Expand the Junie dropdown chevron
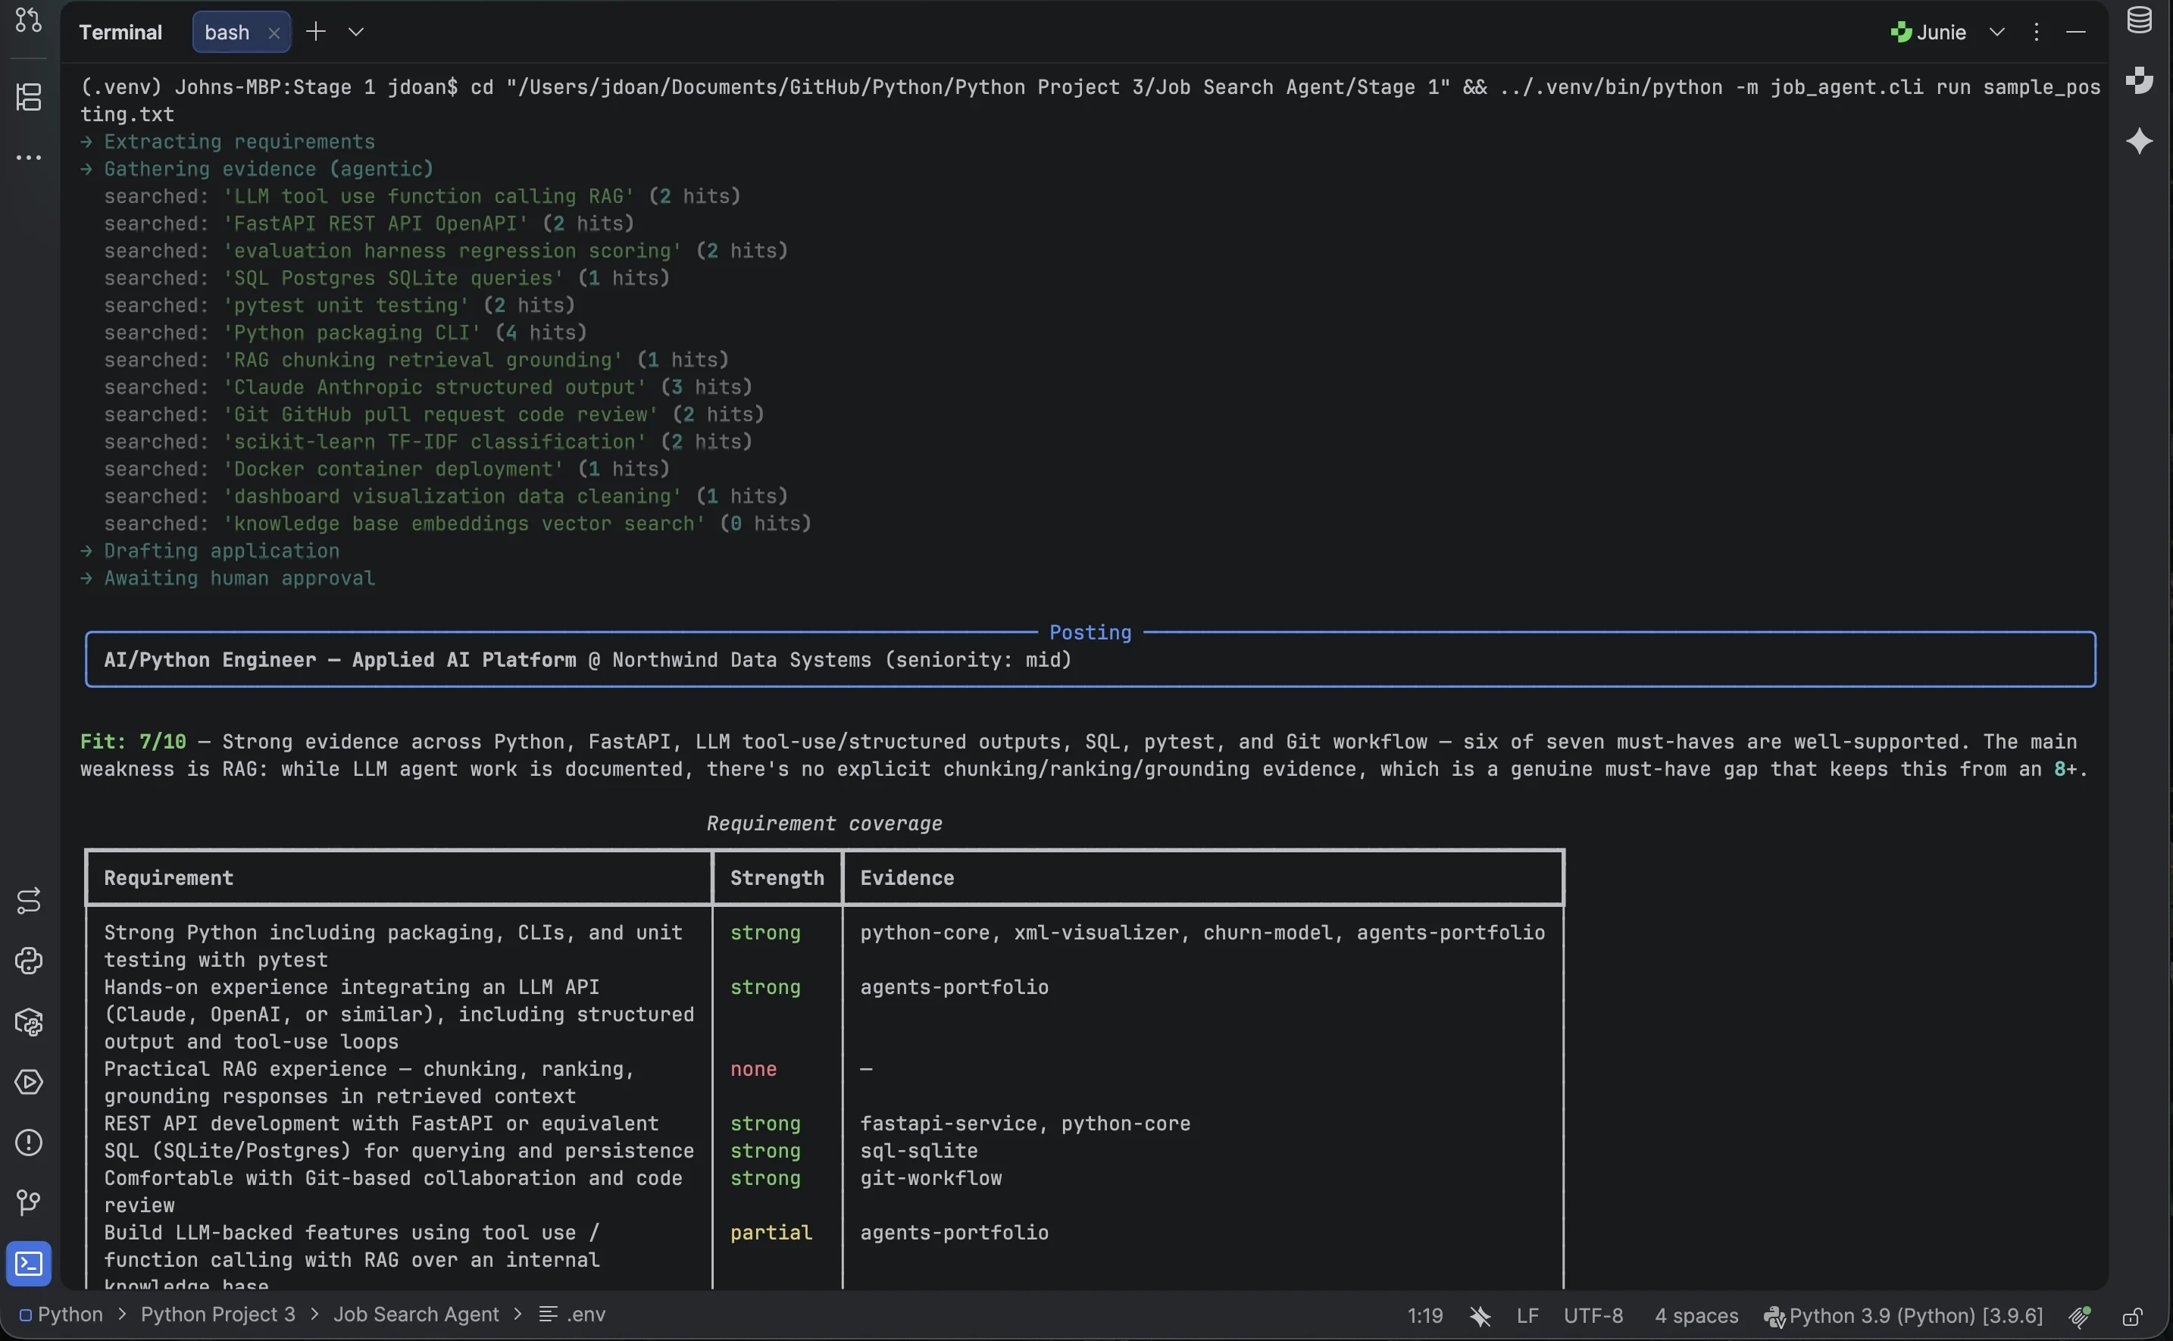 click(1996, 32)
